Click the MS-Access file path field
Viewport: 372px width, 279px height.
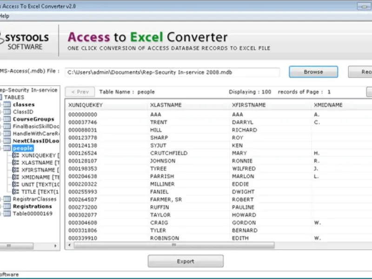172,73
